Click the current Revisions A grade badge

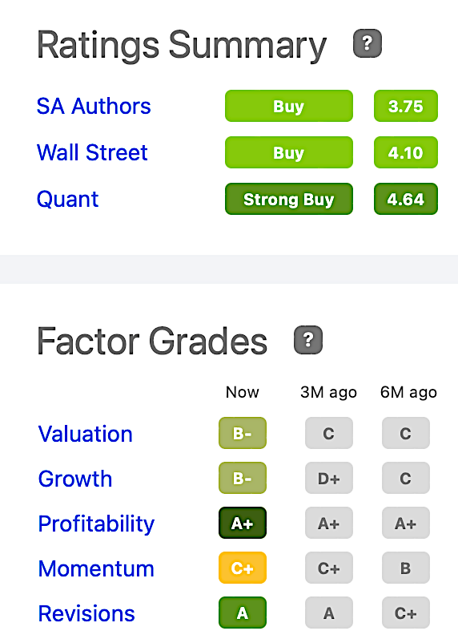point(243,613)
